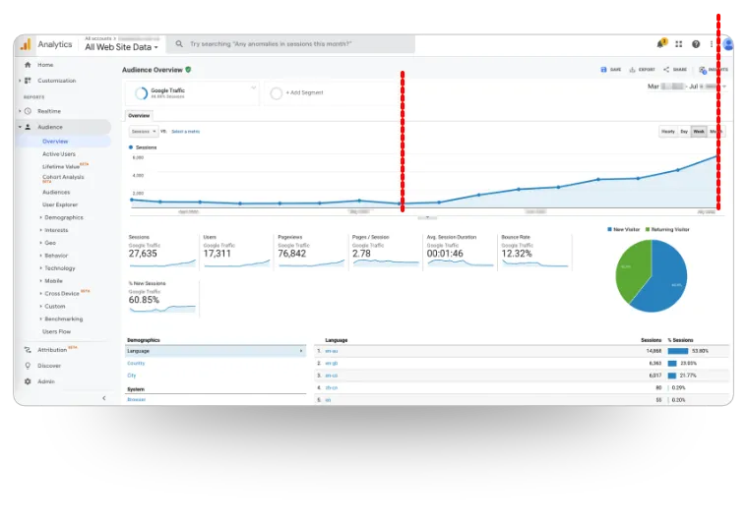Screen dimensions: 747x522
Task: Click the Select a metric link
Action: (x=185, y=132)
